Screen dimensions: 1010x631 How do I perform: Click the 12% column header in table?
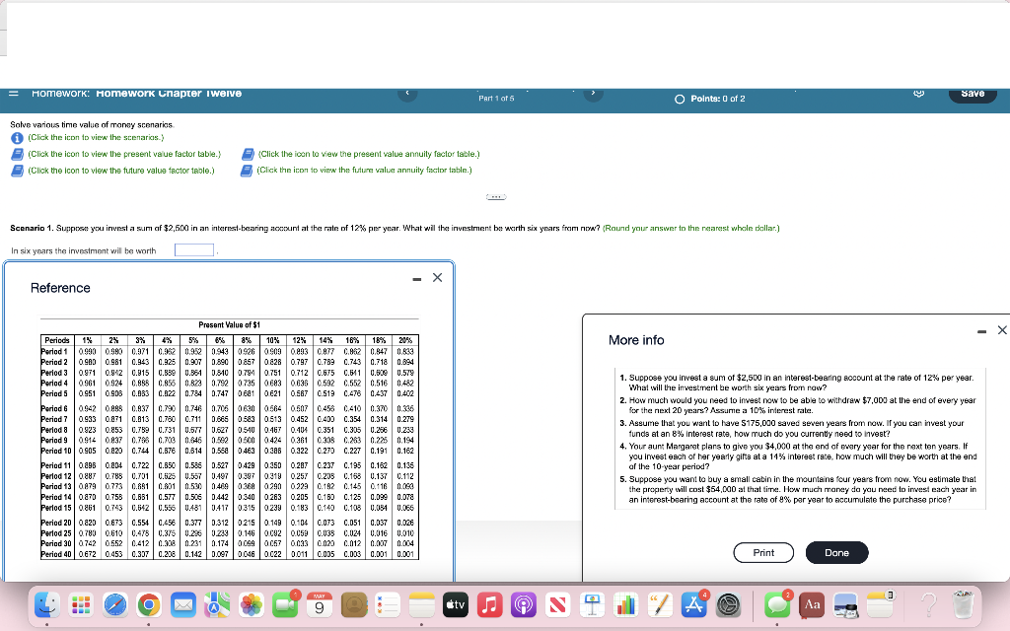click(300, 340)
